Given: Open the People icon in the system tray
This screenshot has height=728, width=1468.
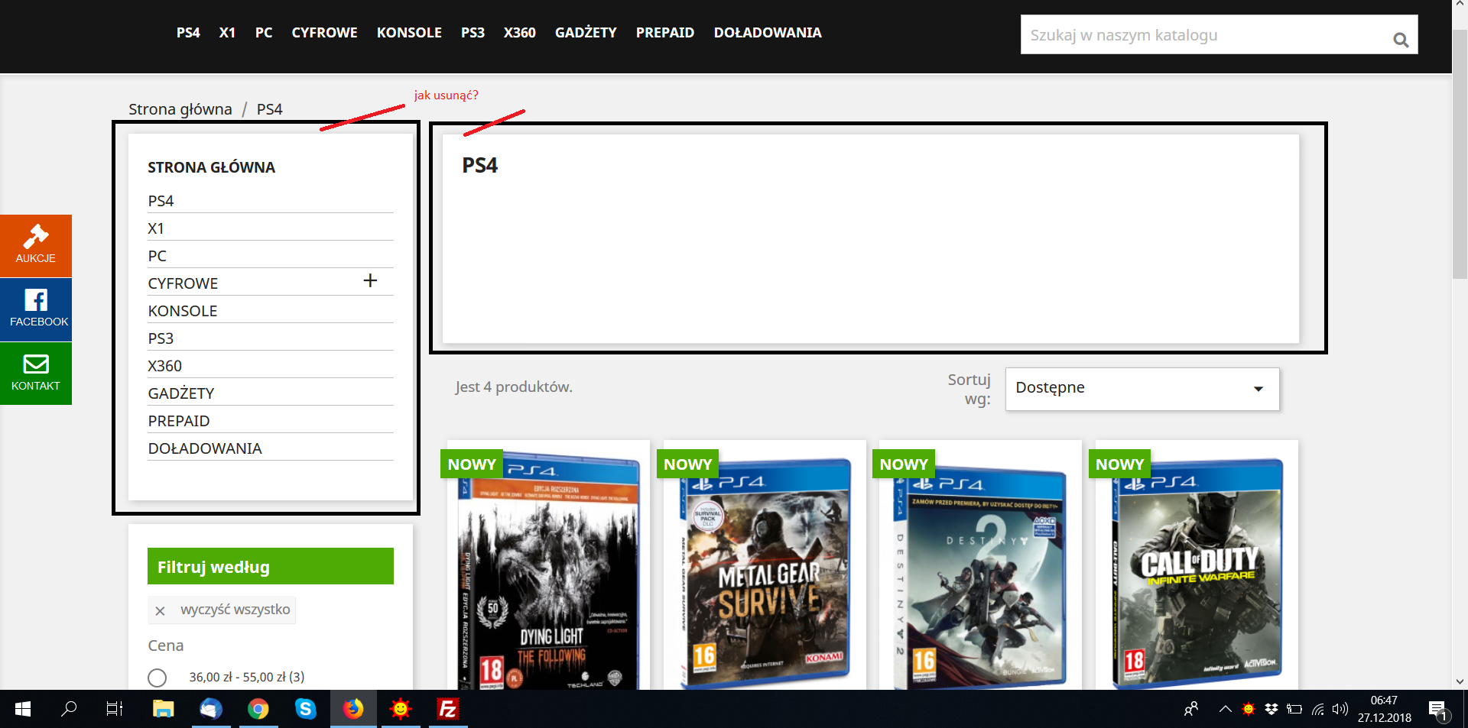Looking at the screenshot, I should [1191, 709].
